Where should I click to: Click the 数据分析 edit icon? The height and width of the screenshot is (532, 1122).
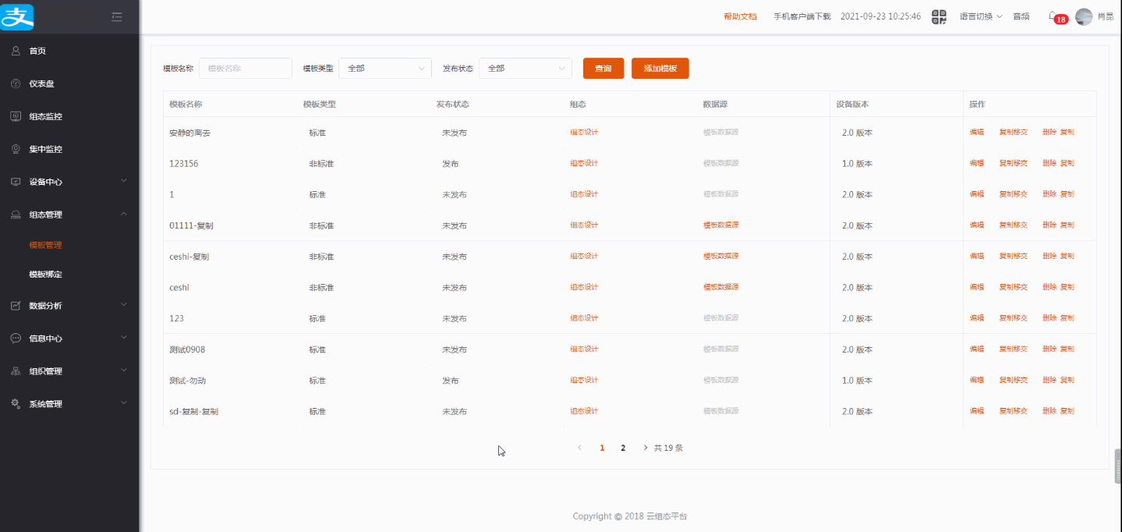pos(15,306)
